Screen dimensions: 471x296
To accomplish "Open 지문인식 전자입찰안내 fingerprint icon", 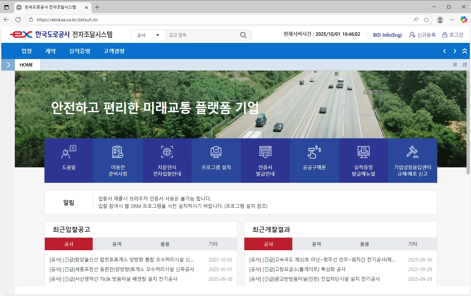I will [x=167, y=158].
